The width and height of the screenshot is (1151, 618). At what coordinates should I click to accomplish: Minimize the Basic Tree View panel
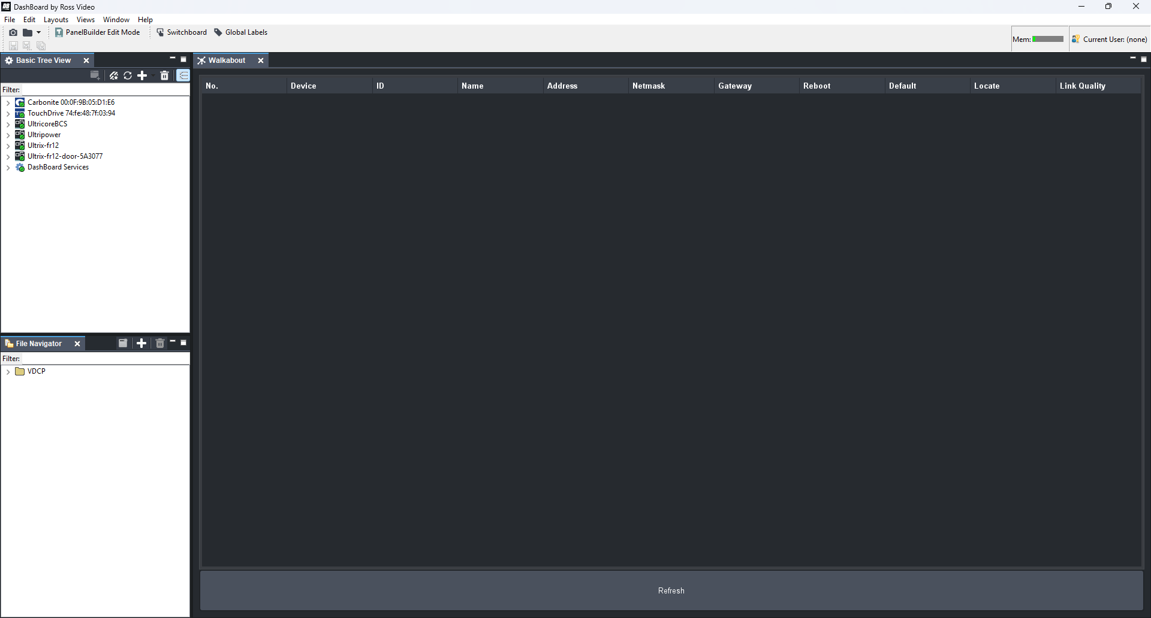[173, 59]
